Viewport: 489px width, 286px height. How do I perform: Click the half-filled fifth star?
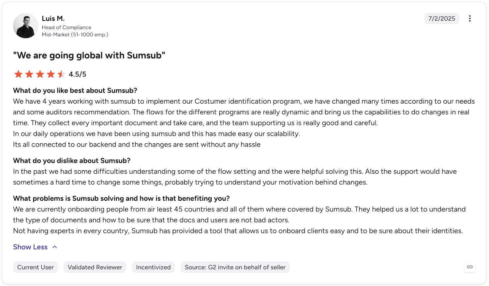point(61,74)
